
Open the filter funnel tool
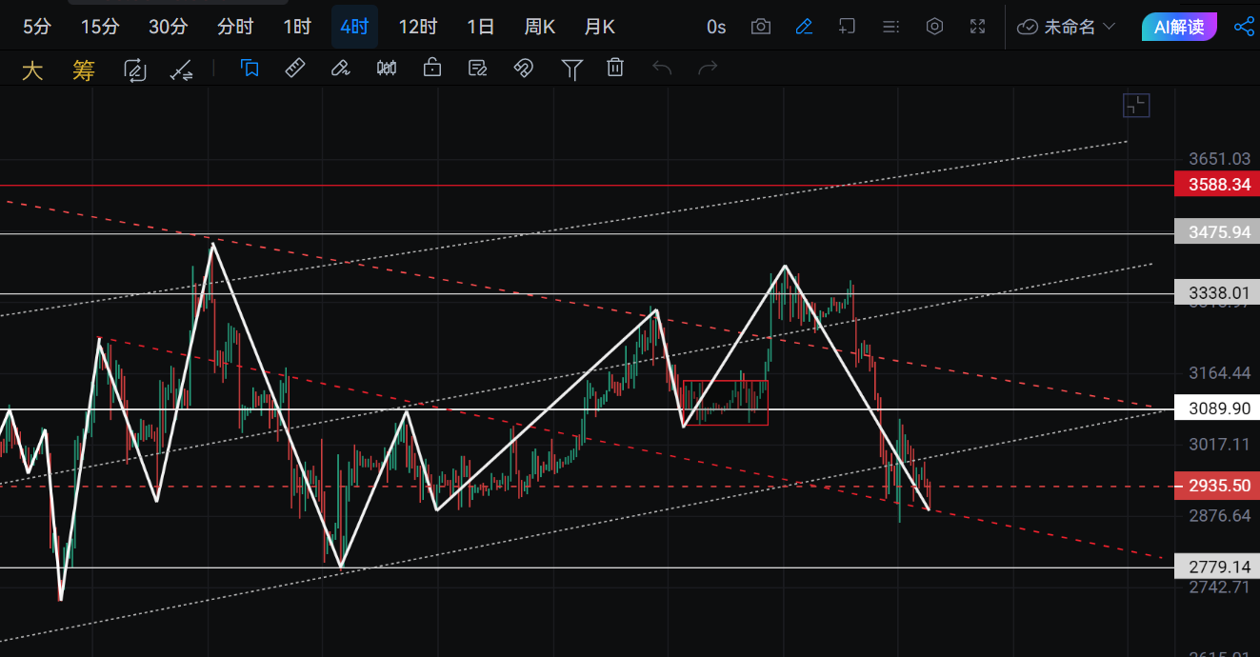click(x=571, y=68)
